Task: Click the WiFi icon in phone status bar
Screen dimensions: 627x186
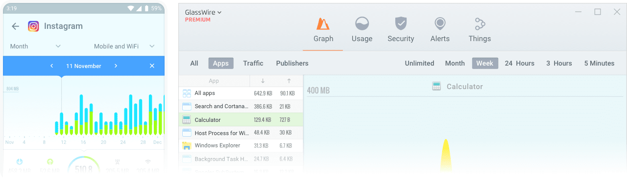Action: (x=130, y=8)
